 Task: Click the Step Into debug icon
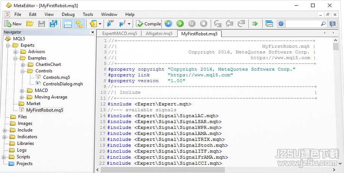[218, 24]
